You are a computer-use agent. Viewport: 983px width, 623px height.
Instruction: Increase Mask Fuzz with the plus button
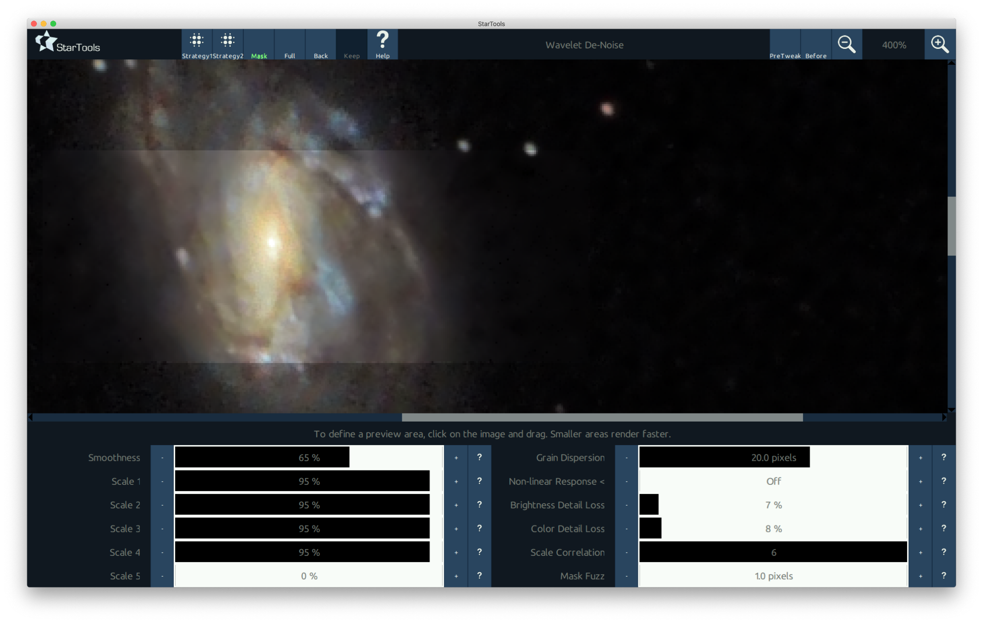click(x=921, y=576)
